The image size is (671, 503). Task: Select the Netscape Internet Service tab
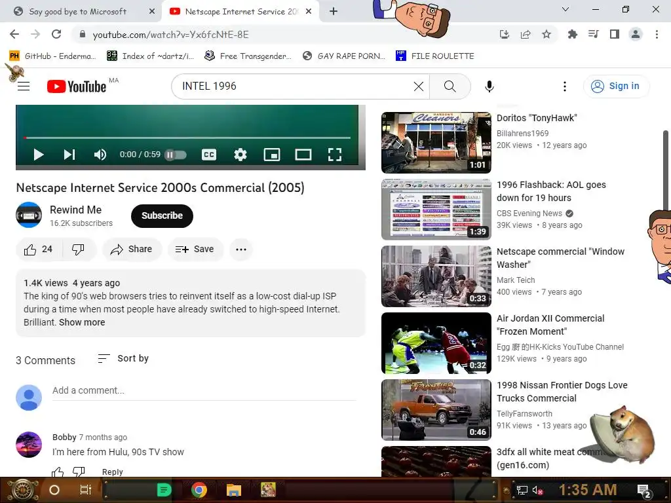point(241,12)
